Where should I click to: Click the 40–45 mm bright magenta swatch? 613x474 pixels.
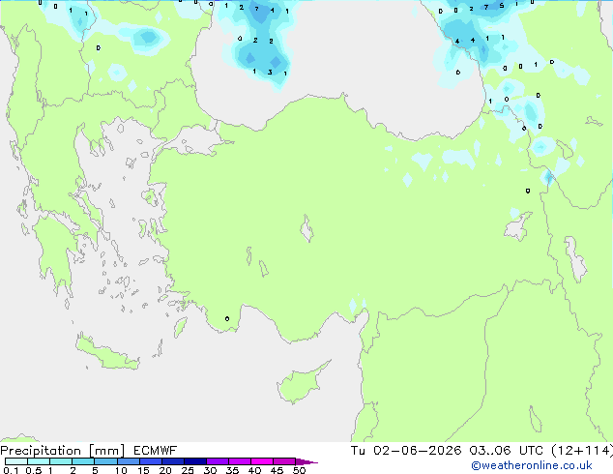[x=262, y=461]
